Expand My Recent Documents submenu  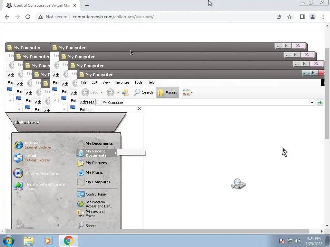97,153
